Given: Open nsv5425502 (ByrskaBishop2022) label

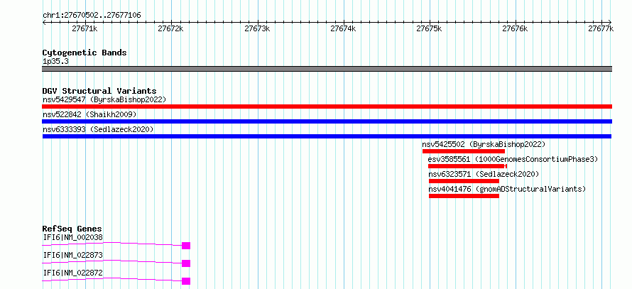Looking at the screenshot, I should (x=484, y=144).
